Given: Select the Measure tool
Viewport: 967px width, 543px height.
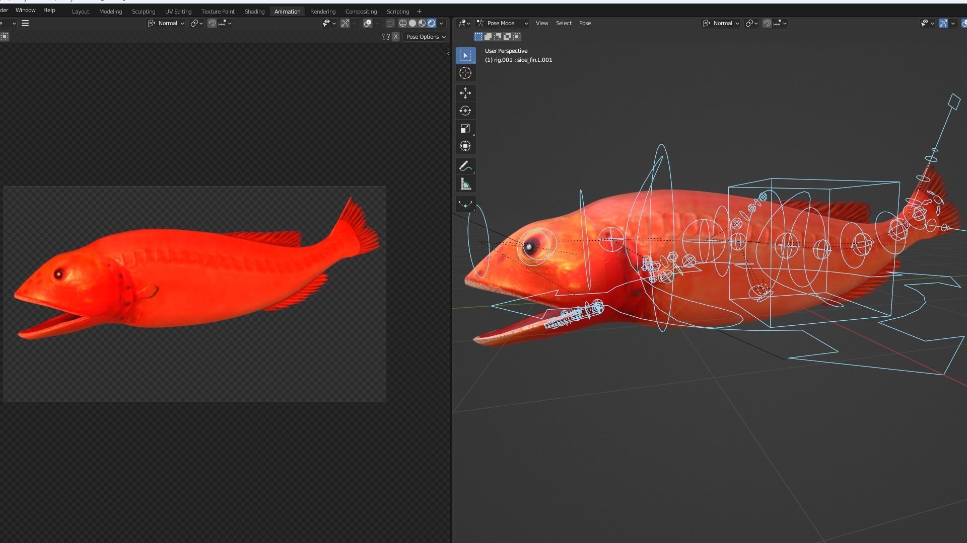Looking at the screenshot, I should (465, 184).
